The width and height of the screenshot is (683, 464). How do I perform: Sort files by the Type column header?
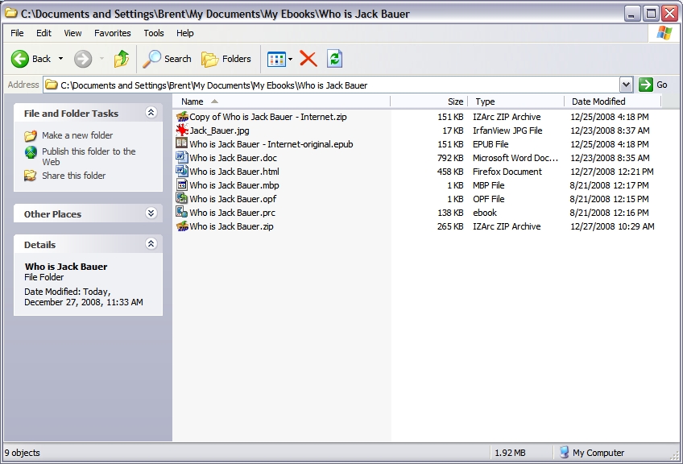pos(516,101)
